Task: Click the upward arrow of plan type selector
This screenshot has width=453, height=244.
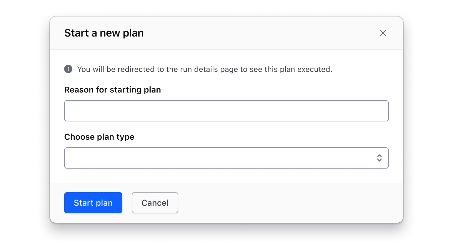Action: pyautogui.click(x=379, y=156)
